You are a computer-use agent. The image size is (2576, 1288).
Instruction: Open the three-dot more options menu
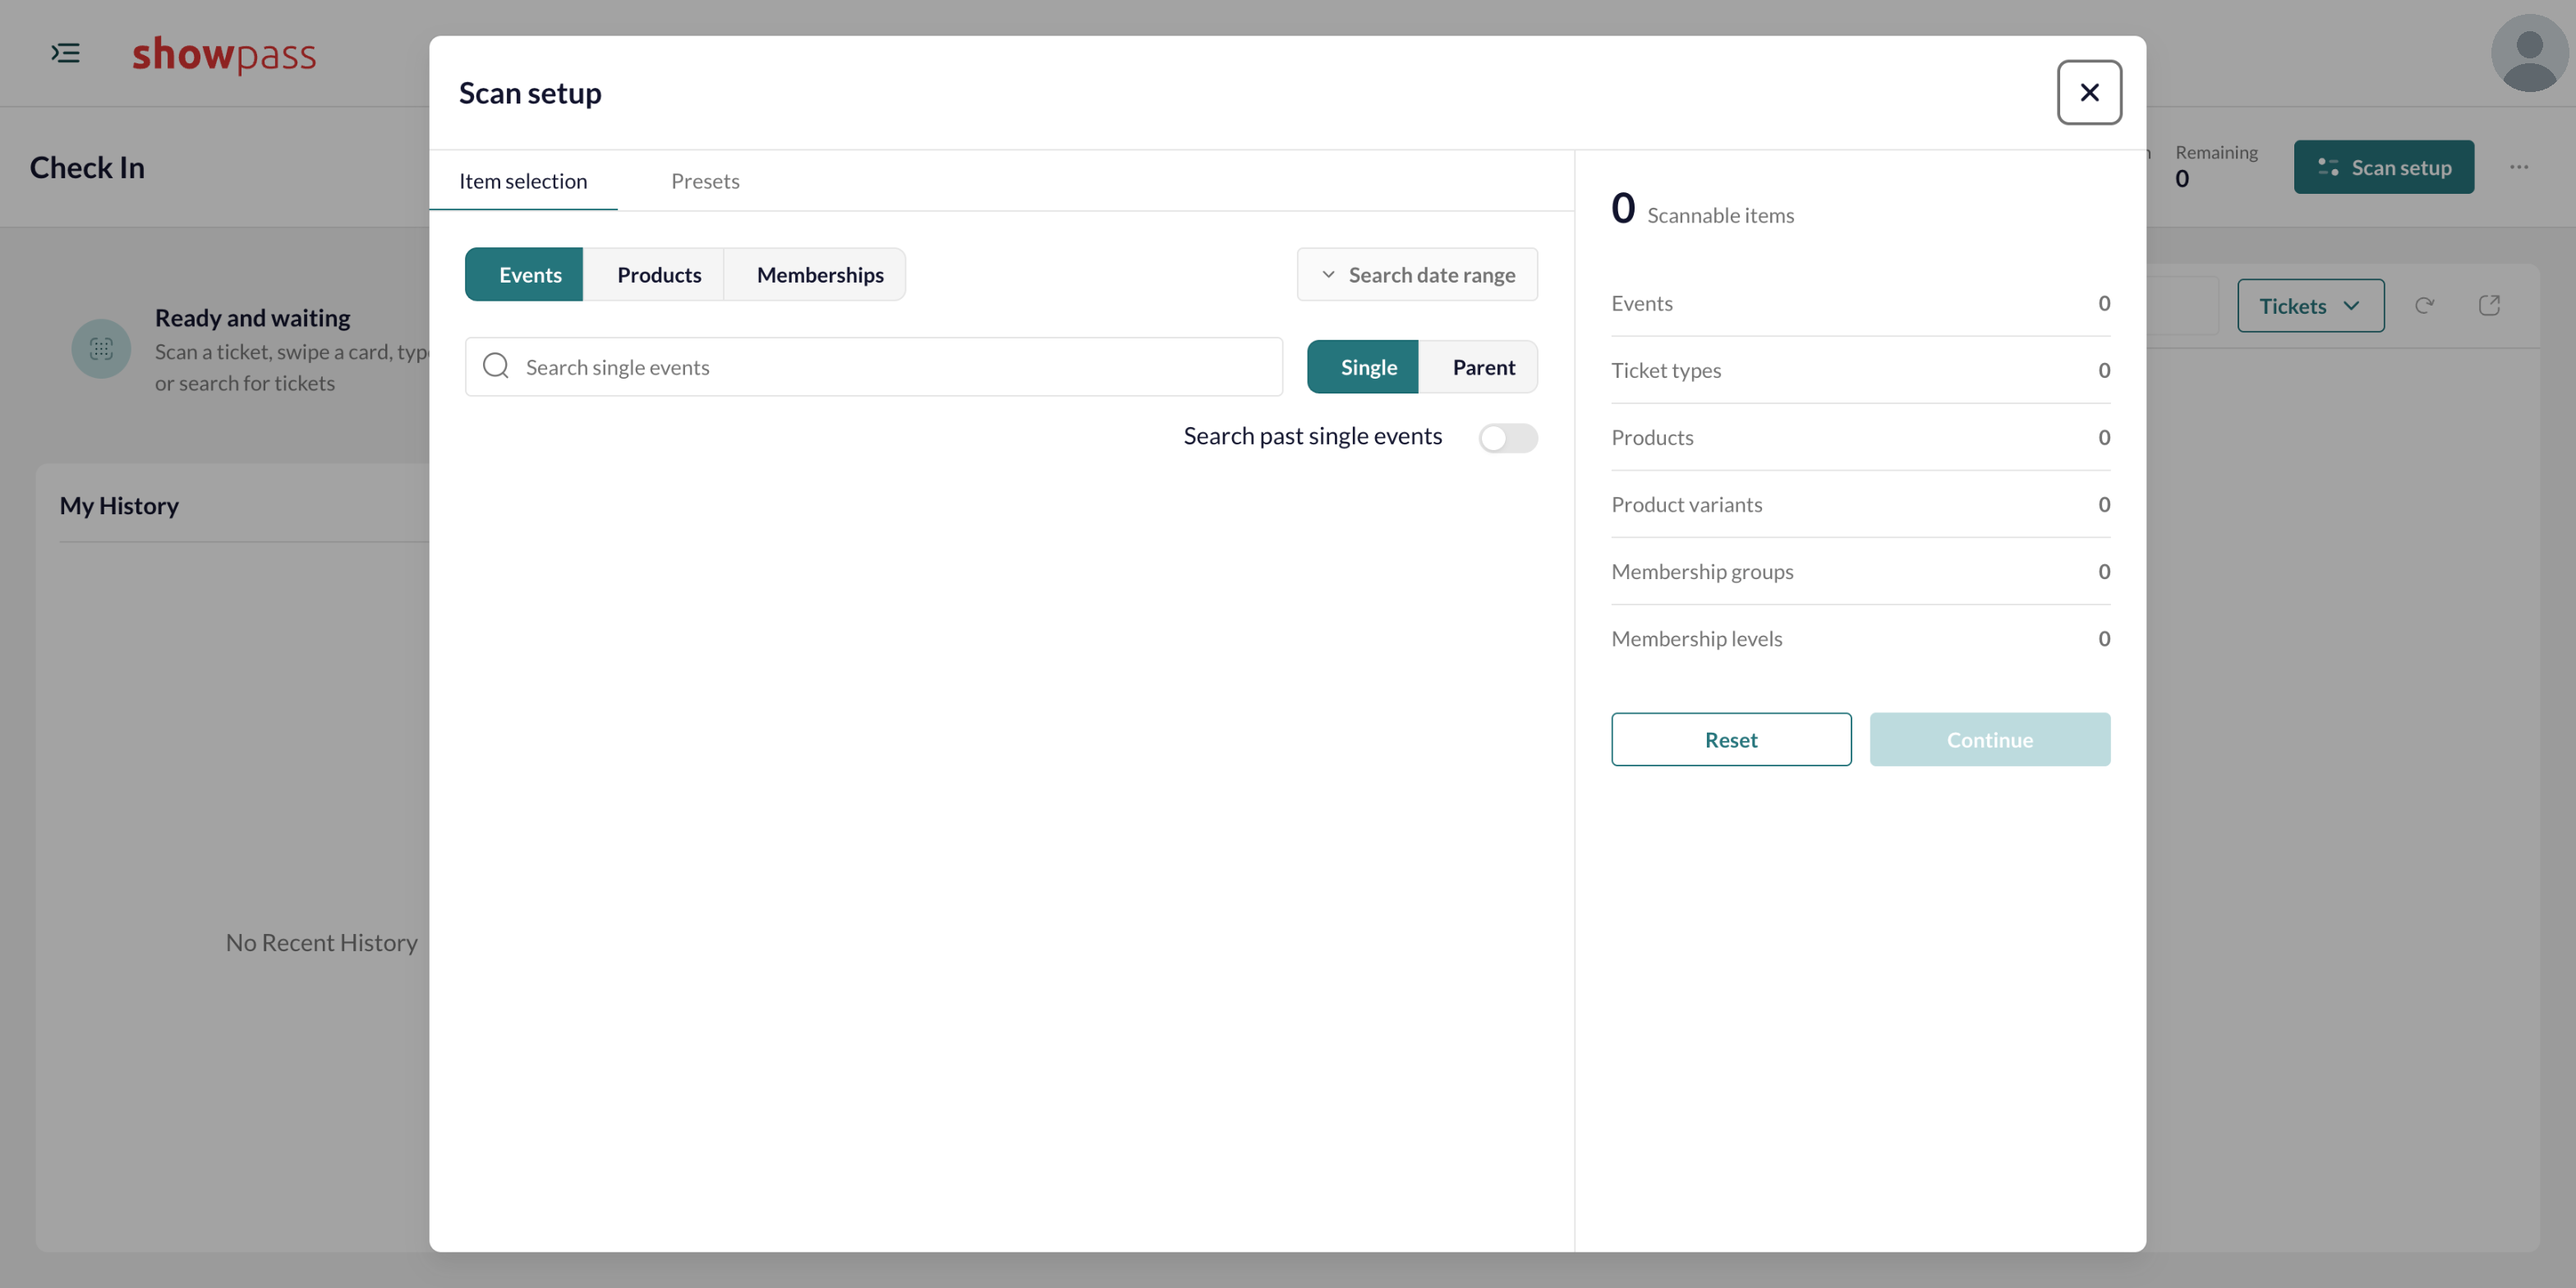point(2519,167)
